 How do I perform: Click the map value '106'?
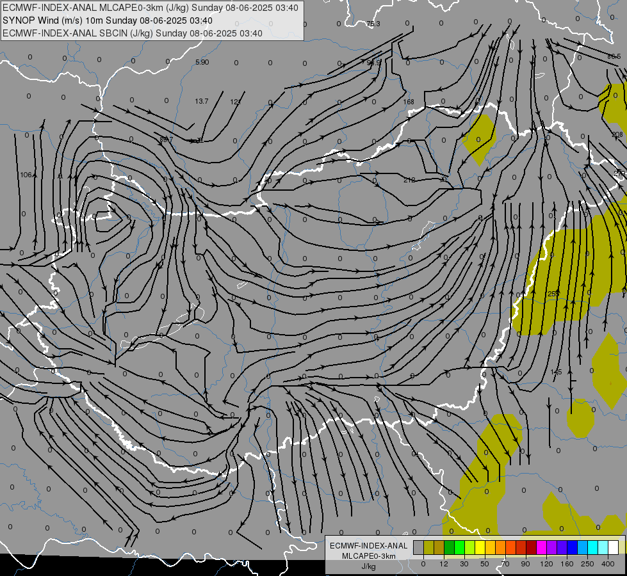click(26, 175)
